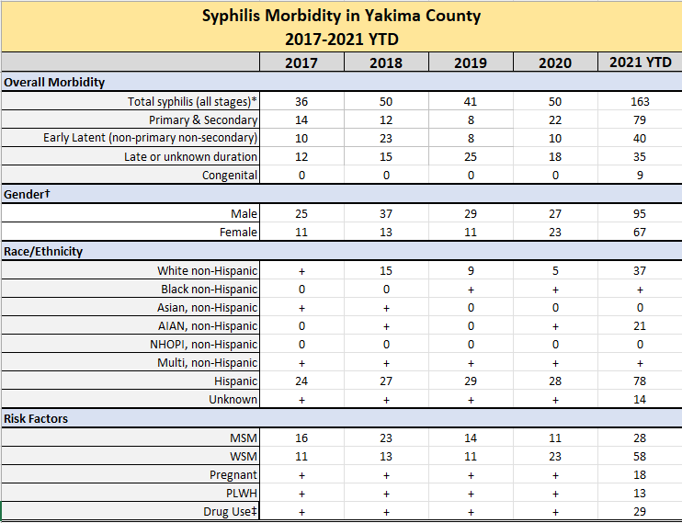Select the 2019 column header

(x=470, y=63)
